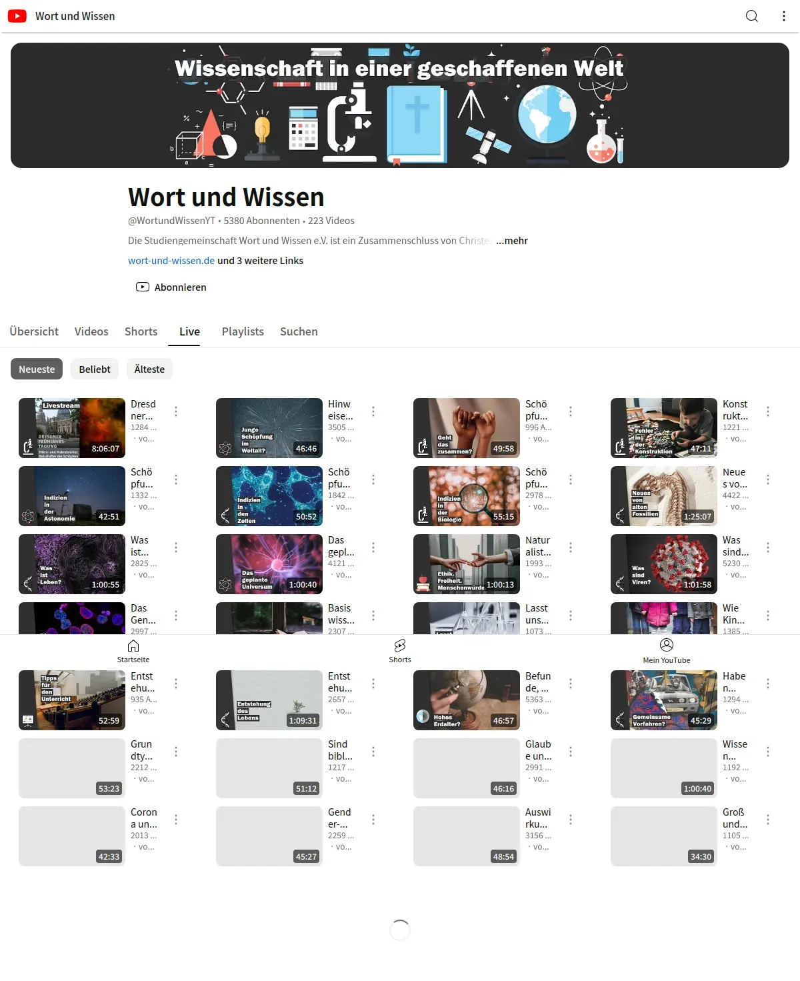Click the Wort und Wissen channel title
The height and width of the screenshot is (981, 800).
[226, 197]
